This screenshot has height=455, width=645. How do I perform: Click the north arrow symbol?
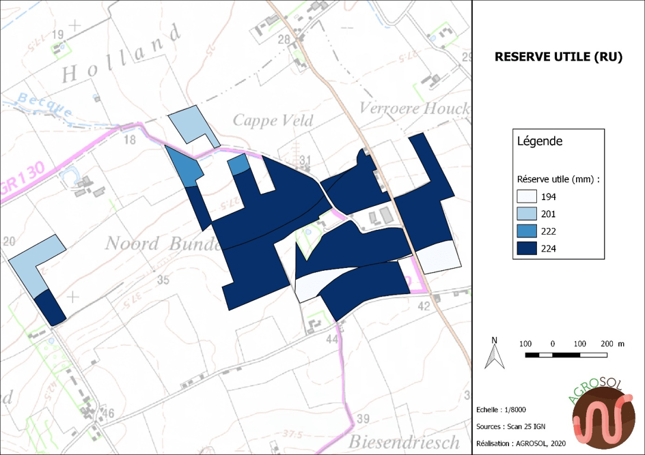coord(494,353)
